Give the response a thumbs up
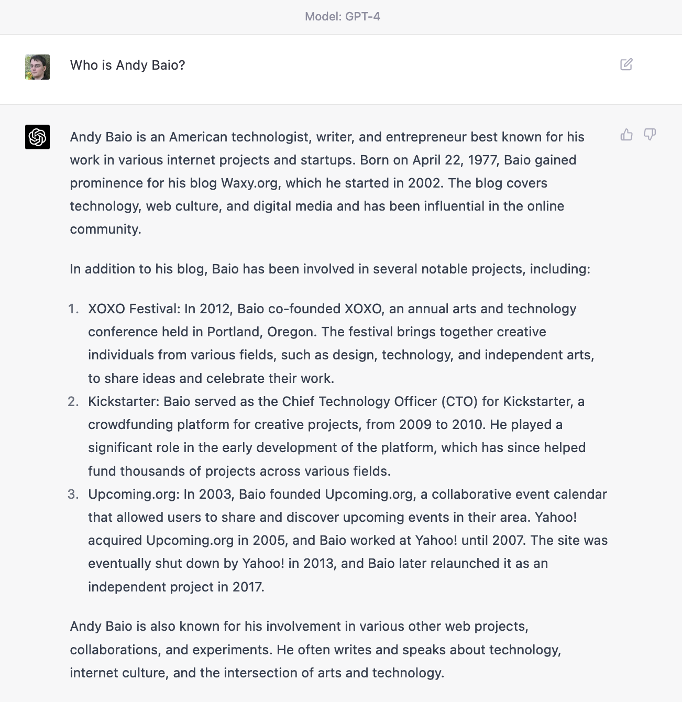The width and height of the screenshot is (682, 702). click(x=626, y=135)
